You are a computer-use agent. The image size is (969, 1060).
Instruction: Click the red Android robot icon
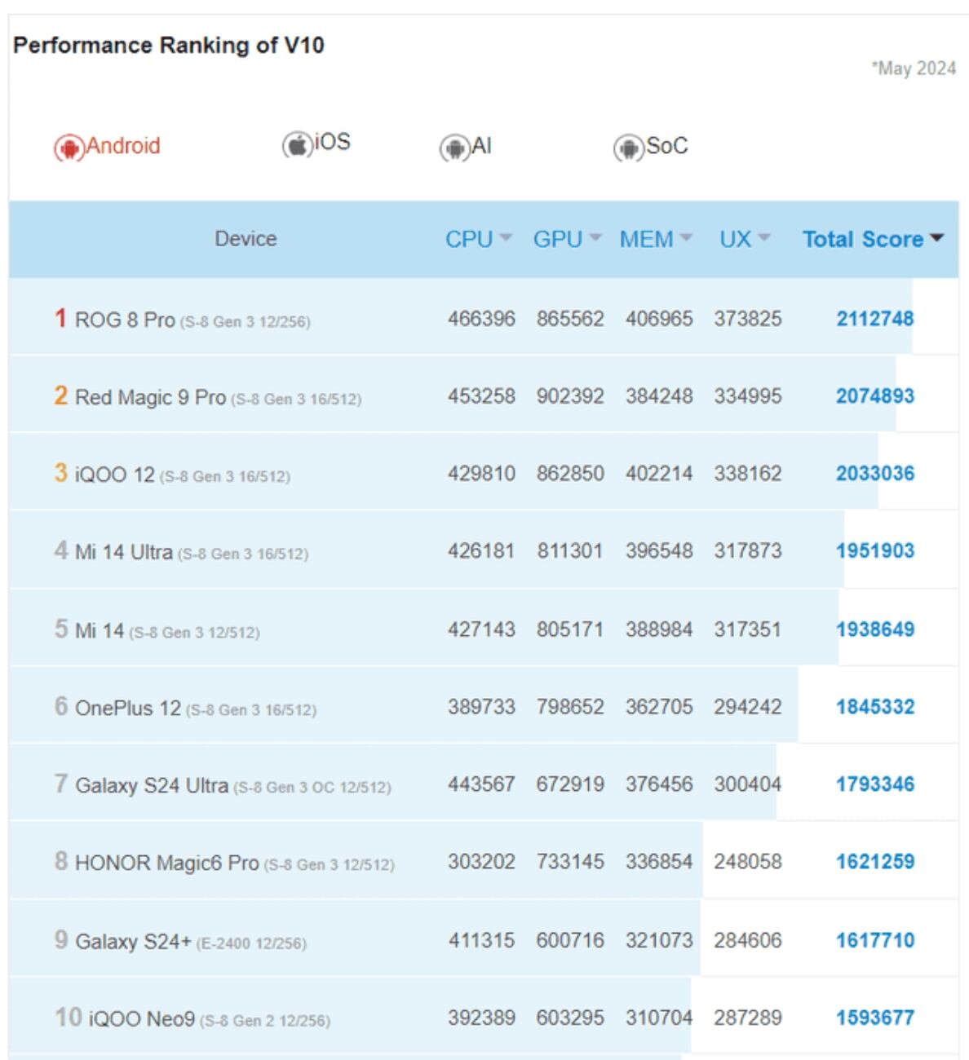[69, 148]
